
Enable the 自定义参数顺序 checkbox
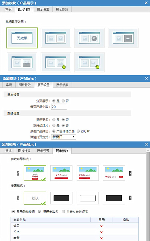point(63,212)
